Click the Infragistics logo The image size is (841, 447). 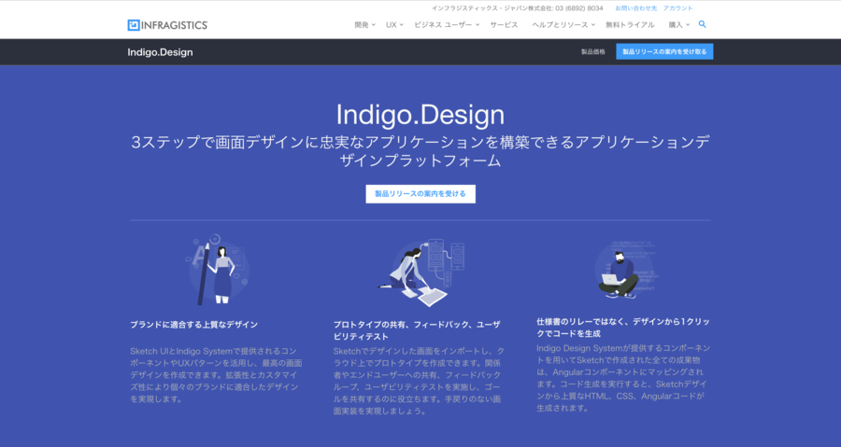167,25
